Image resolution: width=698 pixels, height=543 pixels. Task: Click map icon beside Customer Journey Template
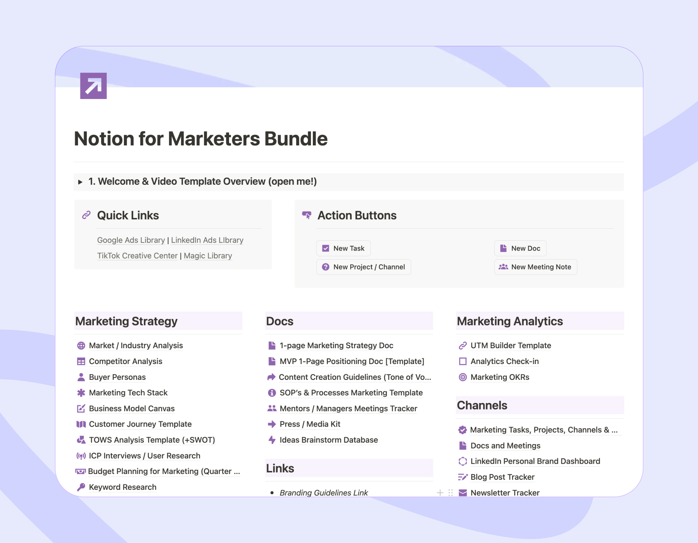coord(81,424)
